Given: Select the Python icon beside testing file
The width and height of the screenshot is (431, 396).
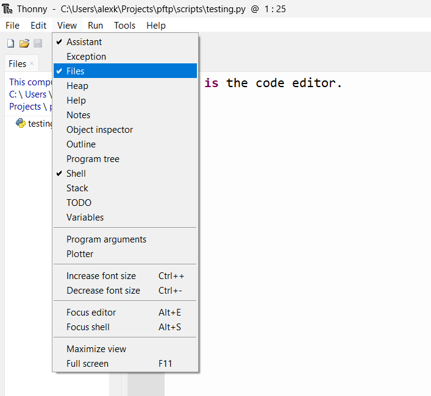Looking at the screenshot, I should (x=21, y=123).
